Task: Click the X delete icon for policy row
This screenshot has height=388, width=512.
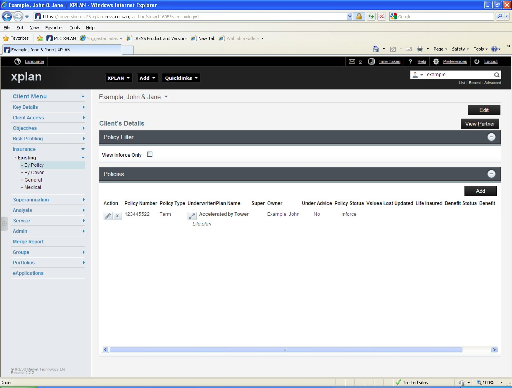Action: click(117, 216)
